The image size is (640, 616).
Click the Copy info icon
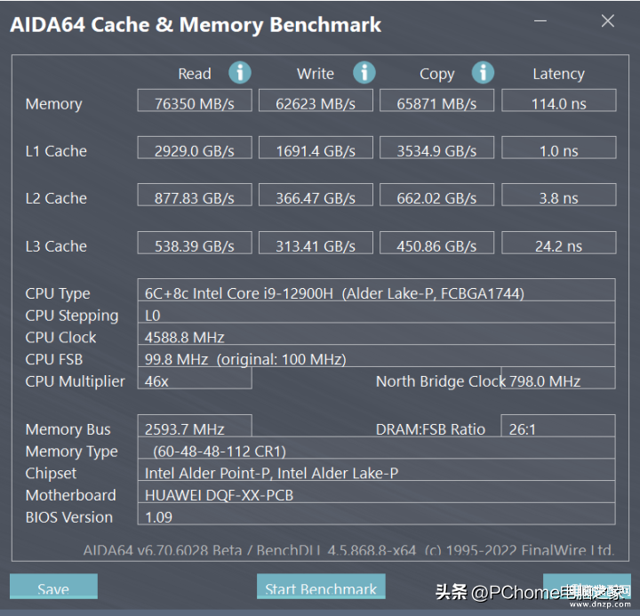pyautogui.click(x=483, y=73)
